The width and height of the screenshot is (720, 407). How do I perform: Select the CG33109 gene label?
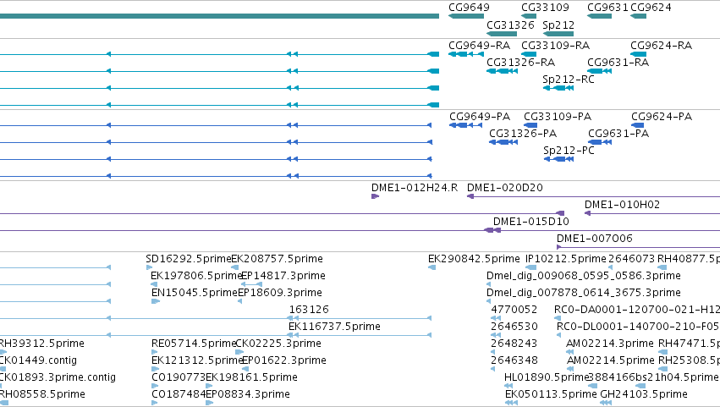tap(545, 8)
